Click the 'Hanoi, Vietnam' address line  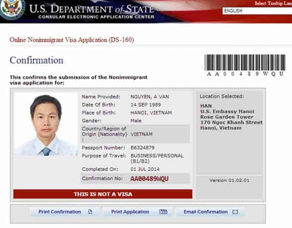point(221,128)
